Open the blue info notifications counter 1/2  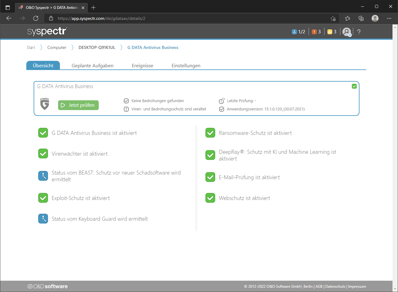tap(299, 32)
